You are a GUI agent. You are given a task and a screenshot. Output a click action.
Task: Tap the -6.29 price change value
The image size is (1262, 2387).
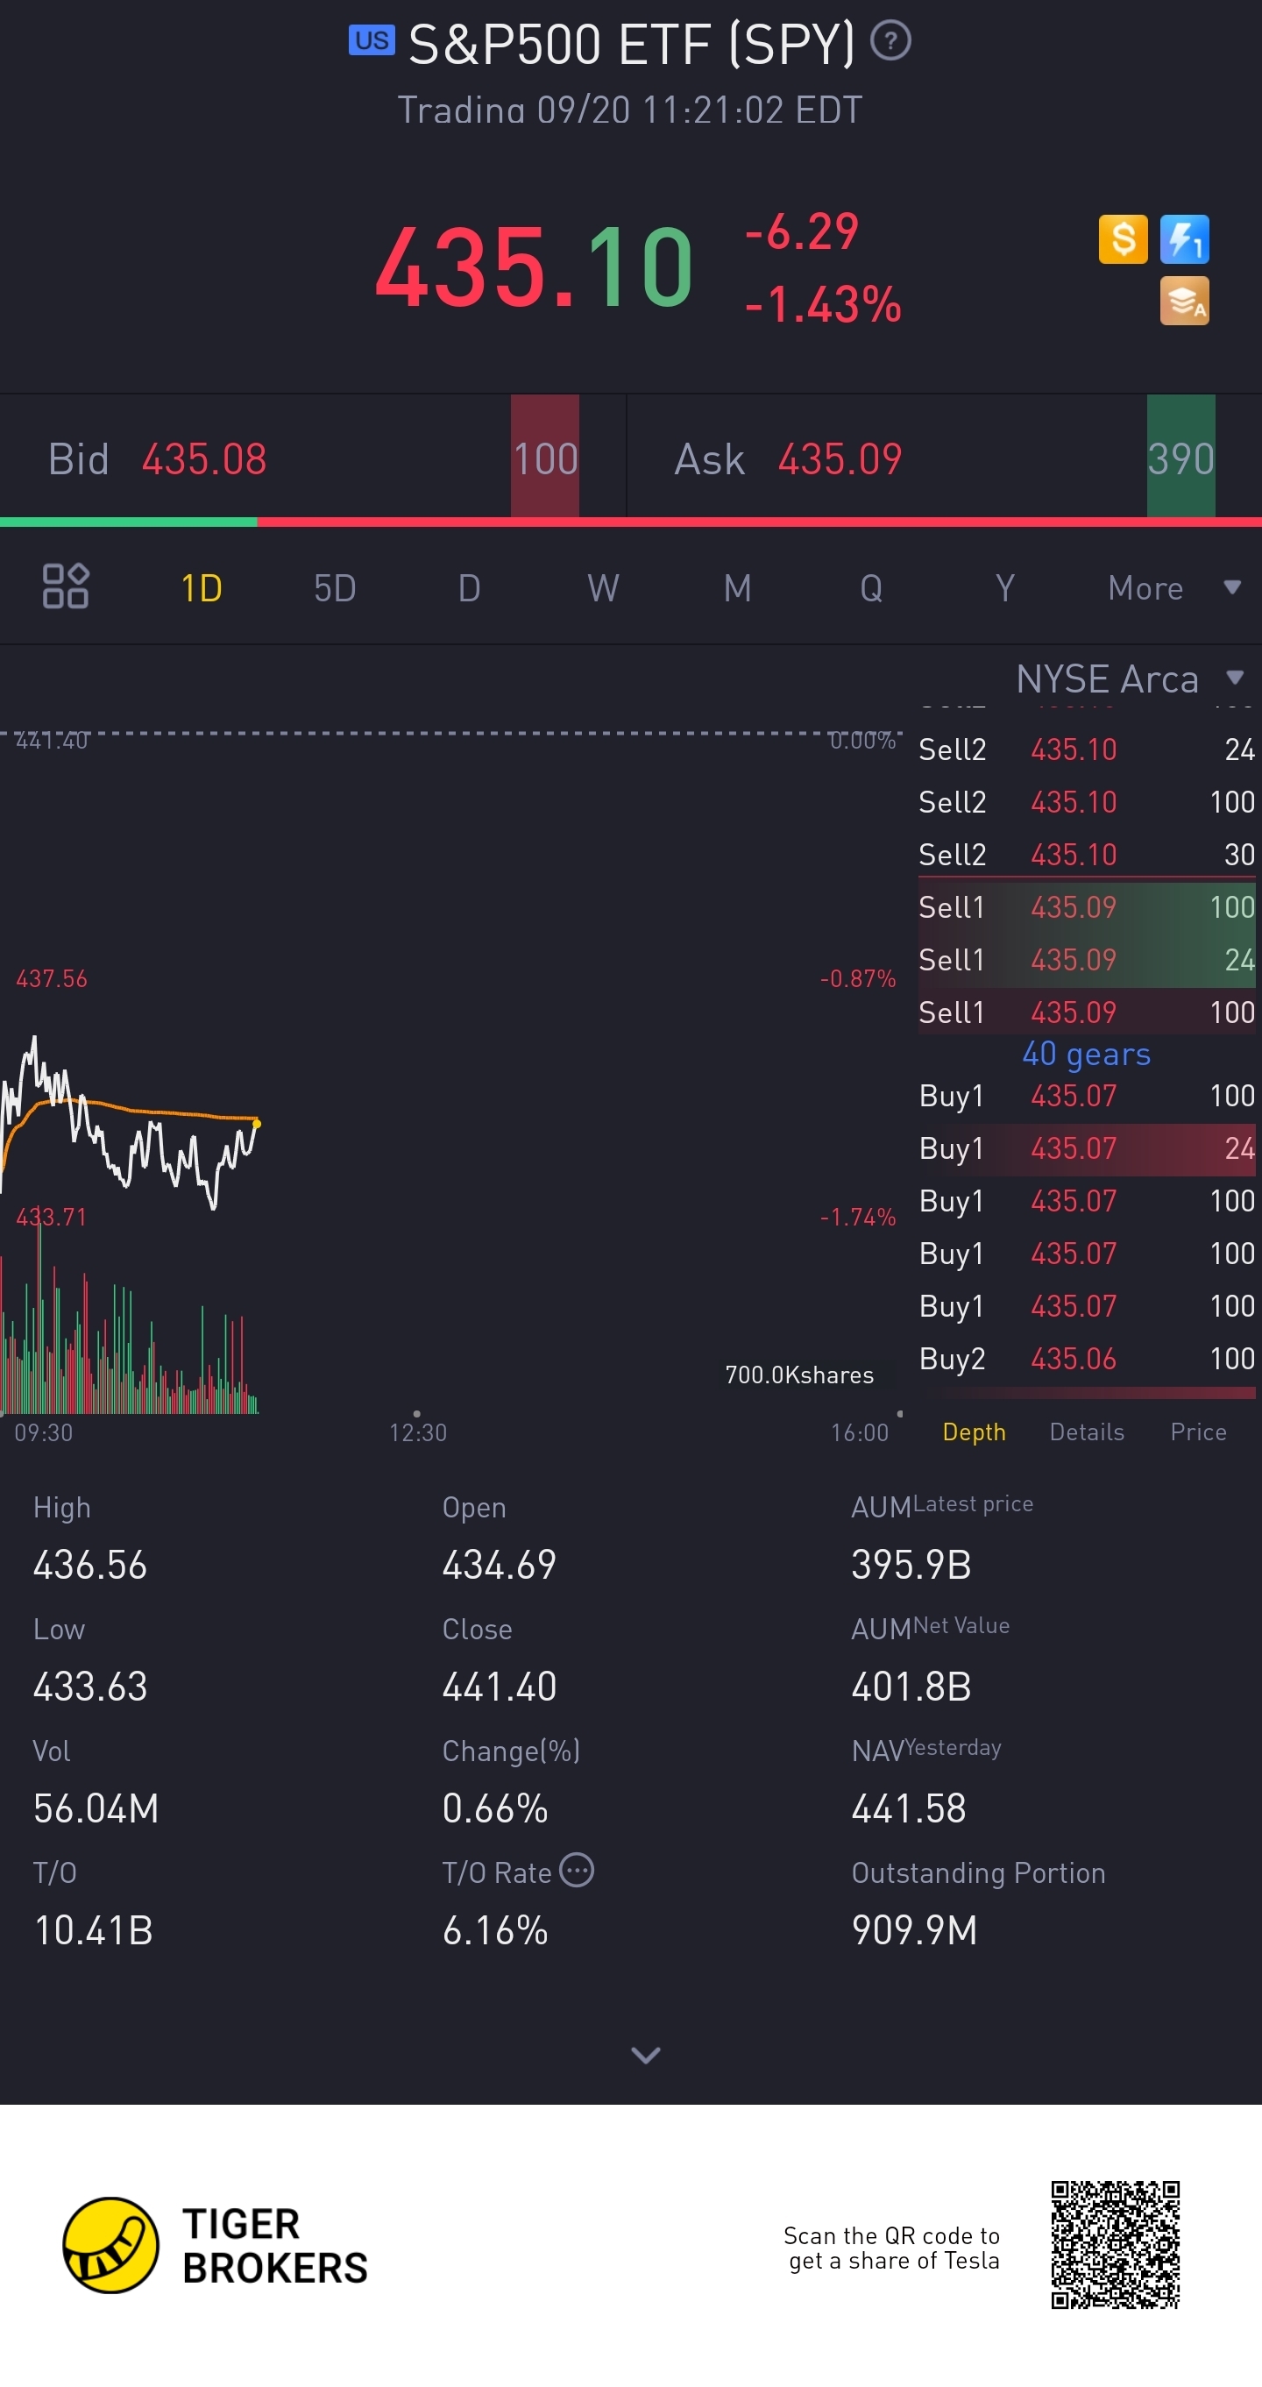tap(802, 231)
